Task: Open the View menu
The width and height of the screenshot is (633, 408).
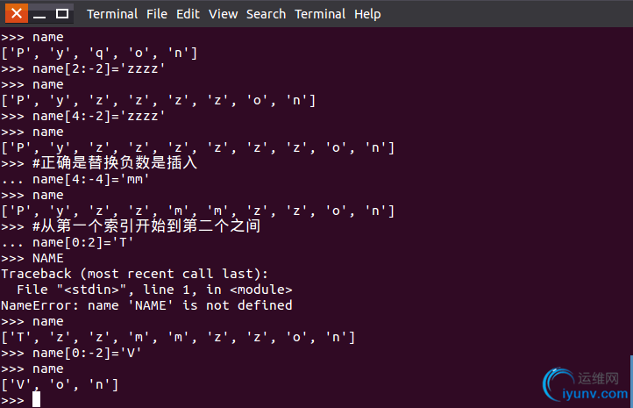Action: [x=223, y=14]
